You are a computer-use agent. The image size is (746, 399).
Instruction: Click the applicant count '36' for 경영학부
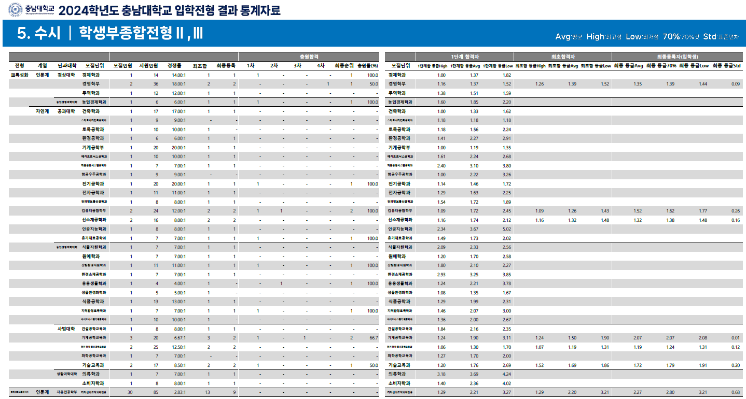point(156,84)
